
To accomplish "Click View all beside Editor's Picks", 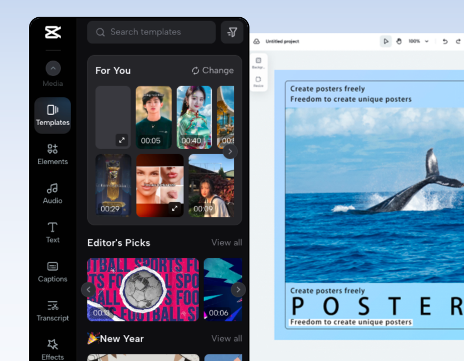I will [x=227, y=243].
